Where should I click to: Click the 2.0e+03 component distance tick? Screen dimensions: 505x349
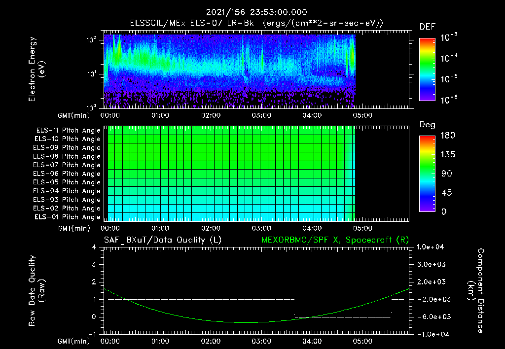pyautogui.click(x=431, y=282)
